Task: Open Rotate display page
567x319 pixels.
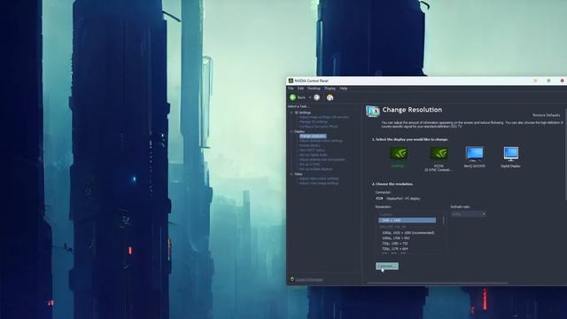Action: 309,145
